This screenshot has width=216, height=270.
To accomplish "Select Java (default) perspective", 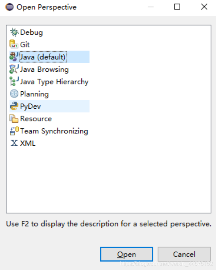I will (x=43, y=57).
